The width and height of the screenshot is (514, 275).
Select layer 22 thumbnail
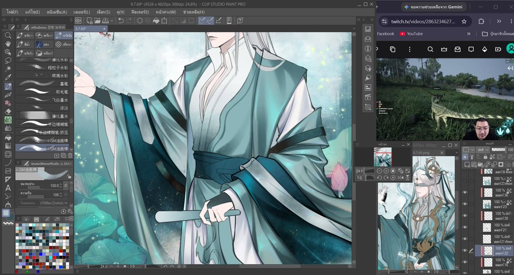click(x=487, y=251)
